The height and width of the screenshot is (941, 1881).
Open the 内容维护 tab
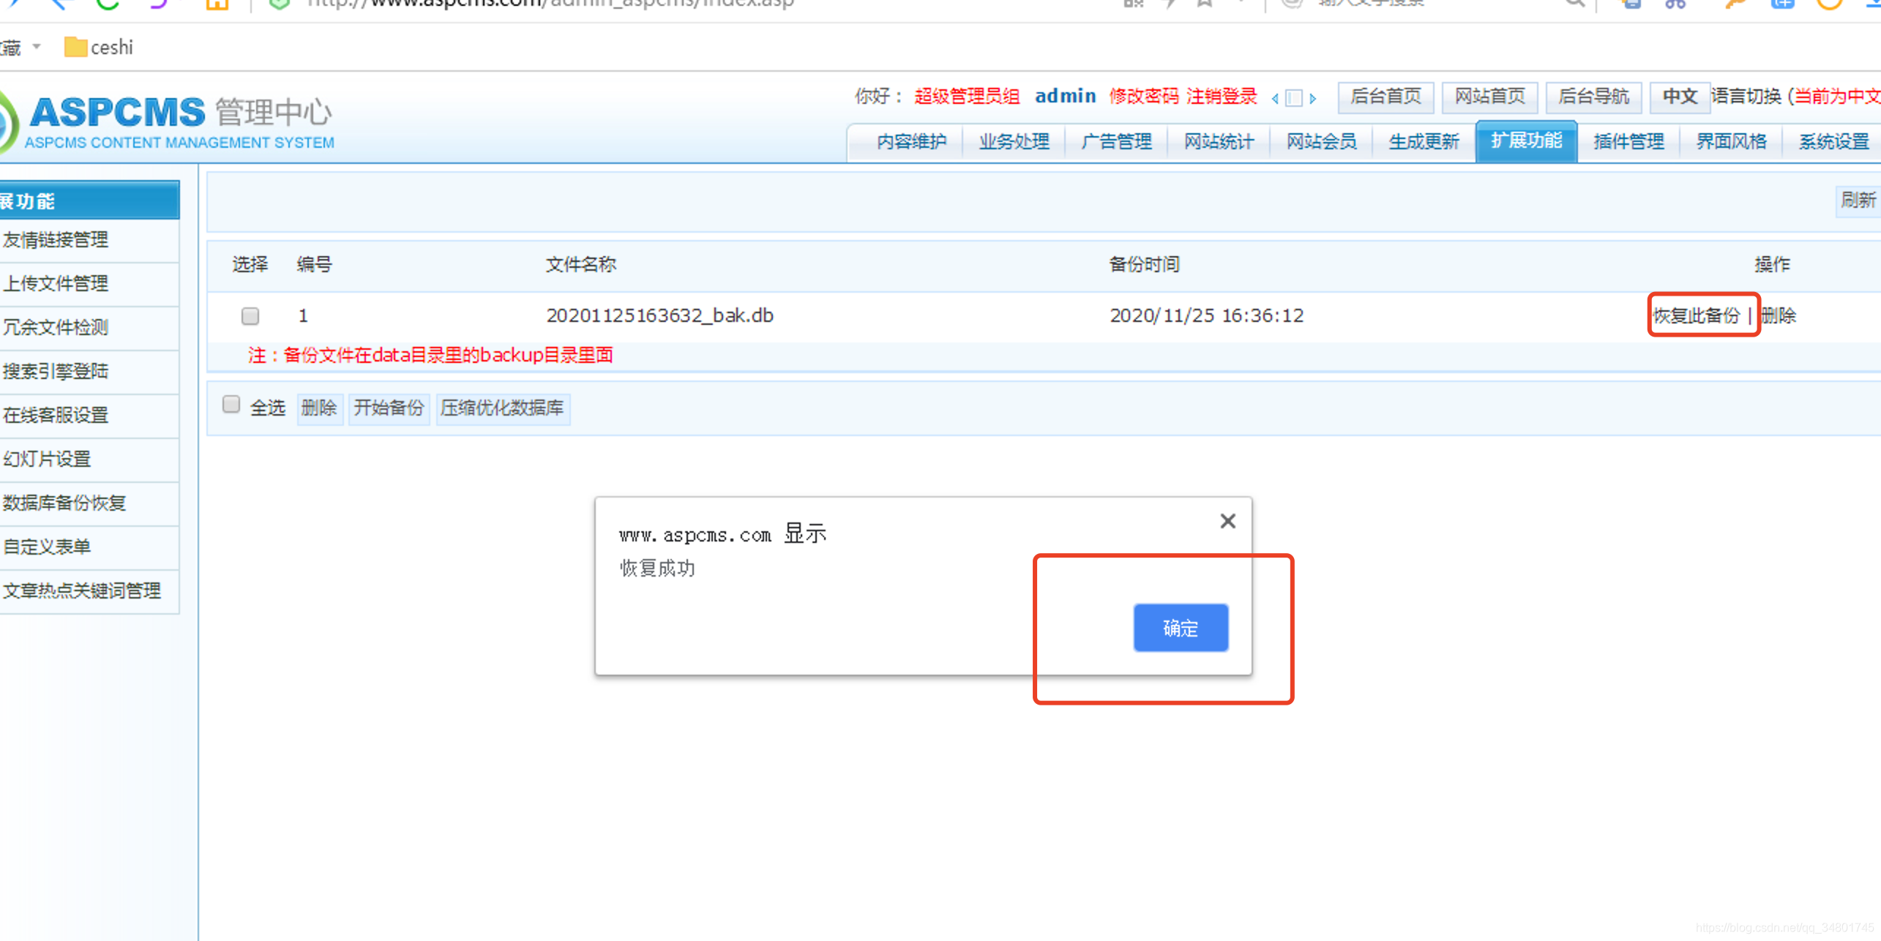pyautogui.click(x=911, y=141)
